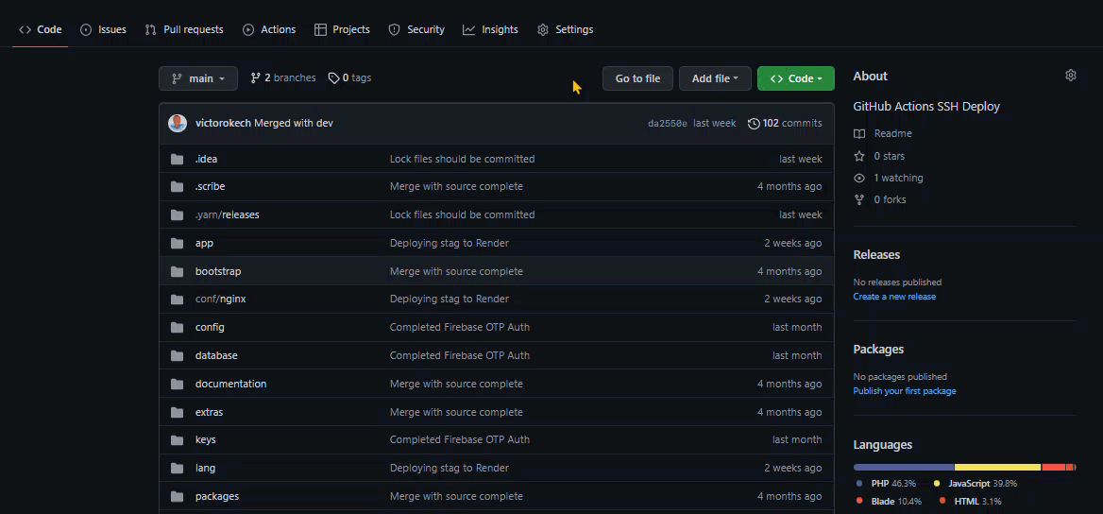
Task: Open the Merged with dev commit message
Action: click(294, 123)
